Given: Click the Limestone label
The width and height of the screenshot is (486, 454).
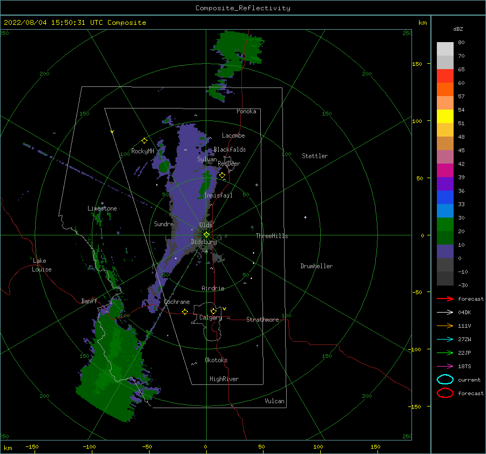Looking at the screenshot, I should click(102, 208).
